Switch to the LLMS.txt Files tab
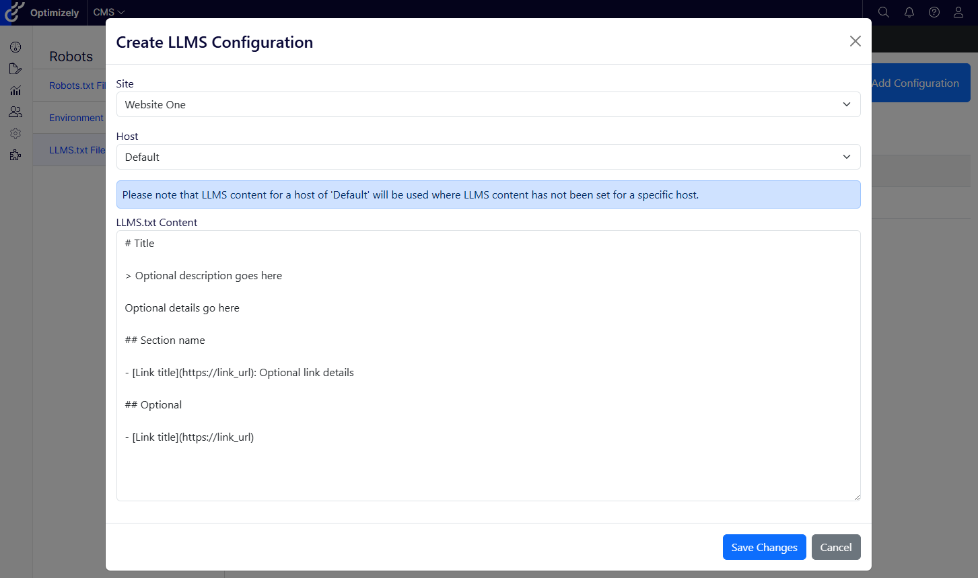Screen dimensions: 978x578 (77, 150)
